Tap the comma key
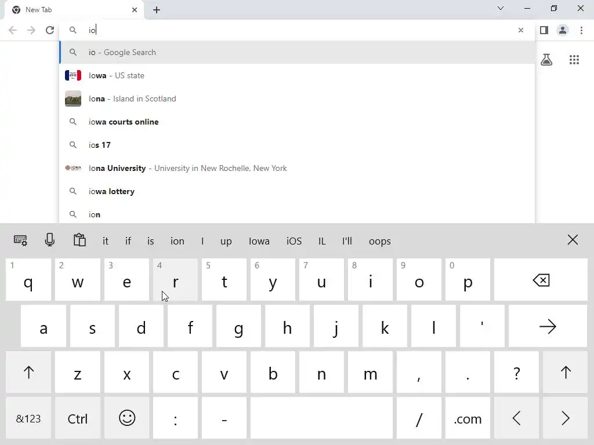Image resolution: width=594 pixels, height=445 pixels. tap(419, 373)
